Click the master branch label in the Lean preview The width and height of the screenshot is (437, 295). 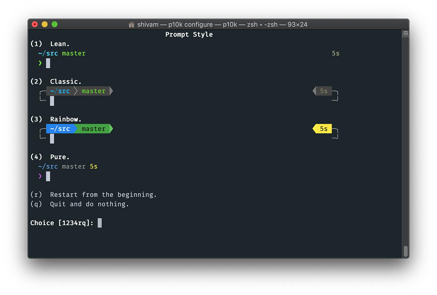pos(74,53)
